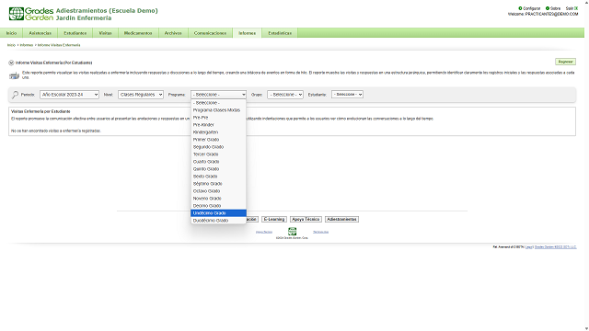Open the Nivel dropdown Clases Regulares
589x331 pixels.
pyautogui.click(x=141, y=95)
